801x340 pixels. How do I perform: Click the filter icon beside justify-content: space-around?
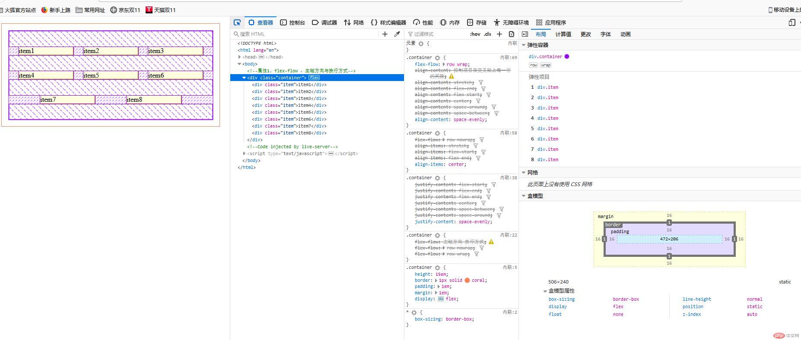499,215
